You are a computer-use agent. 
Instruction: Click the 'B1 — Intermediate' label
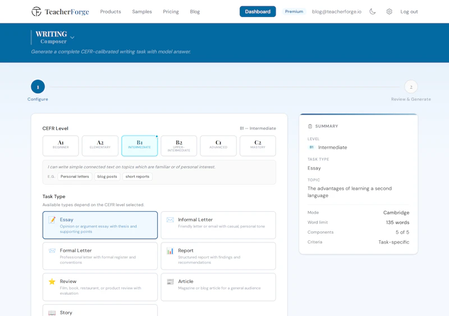[x=258, y=129]
